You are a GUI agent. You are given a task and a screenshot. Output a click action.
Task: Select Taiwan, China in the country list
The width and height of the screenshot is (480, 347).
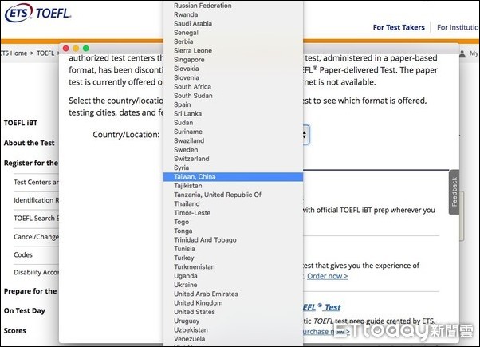pos(233,177)
